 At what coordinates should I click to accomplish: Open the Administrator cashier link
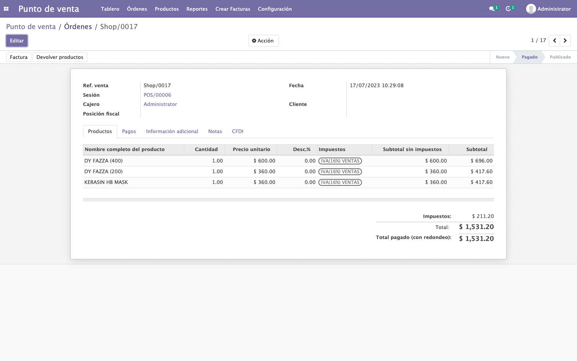coord(160,104)
